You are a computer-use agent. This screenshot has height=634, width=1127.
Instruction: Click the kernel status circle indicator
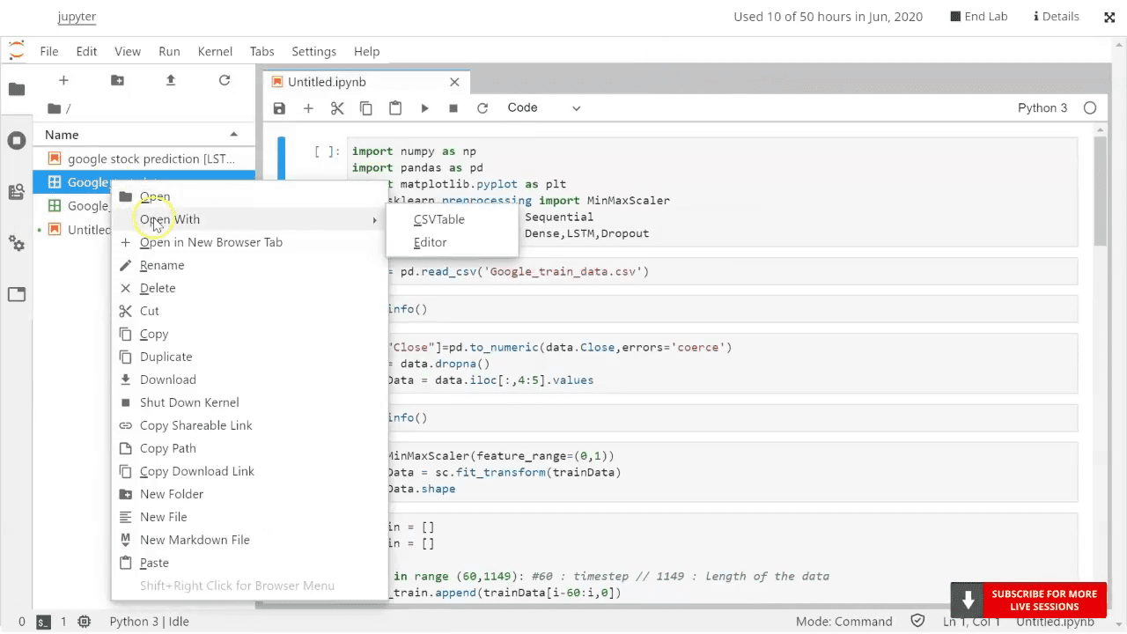[1090, 107]
